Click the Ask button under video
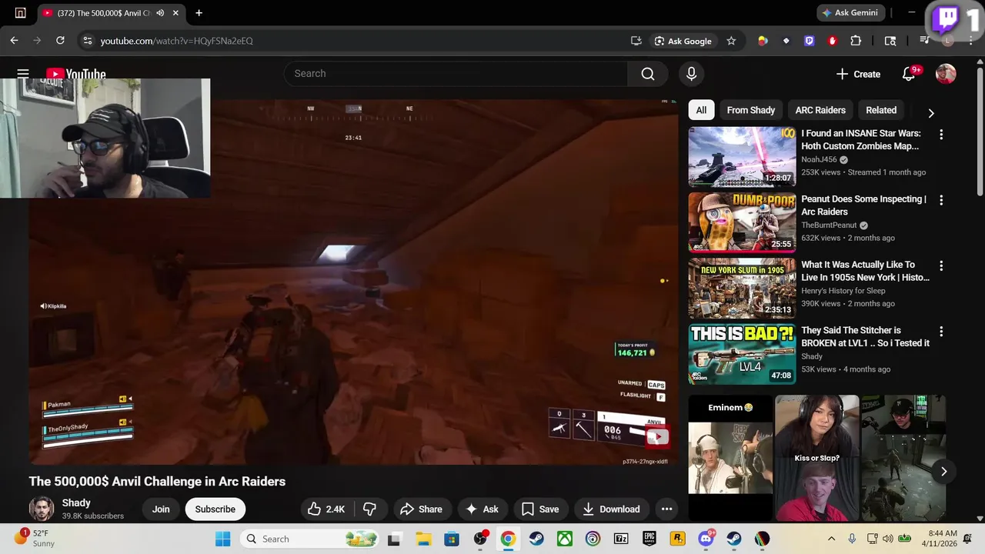 (482, 509)
